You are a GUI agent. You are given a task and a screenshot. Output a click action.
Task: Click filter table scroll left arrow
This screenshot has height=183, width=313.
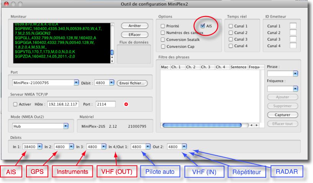coord(251,125)
